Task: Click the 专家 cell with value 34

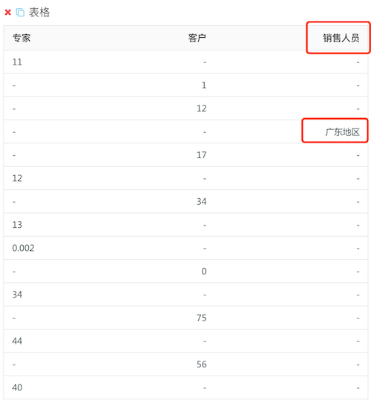Action: click(17, 295)
